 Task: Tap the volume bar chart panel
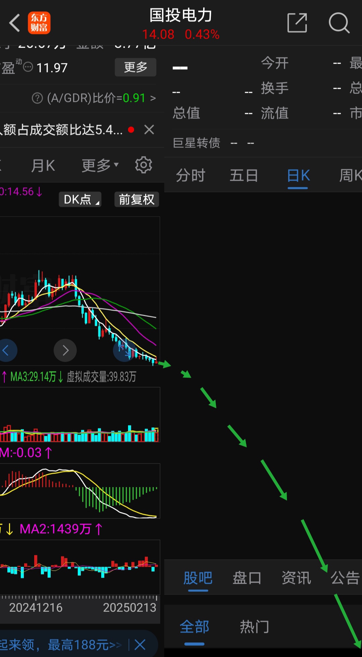(x=80, y=415)
